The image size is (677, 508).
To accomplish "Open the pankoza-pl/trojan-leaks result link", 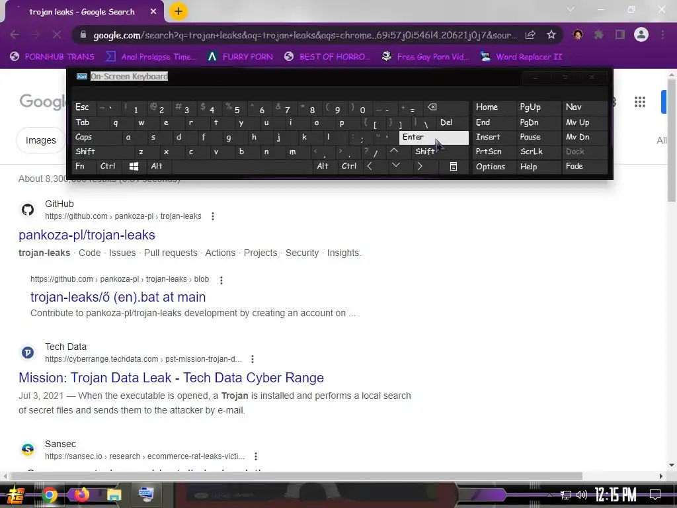I will point(87,235).
